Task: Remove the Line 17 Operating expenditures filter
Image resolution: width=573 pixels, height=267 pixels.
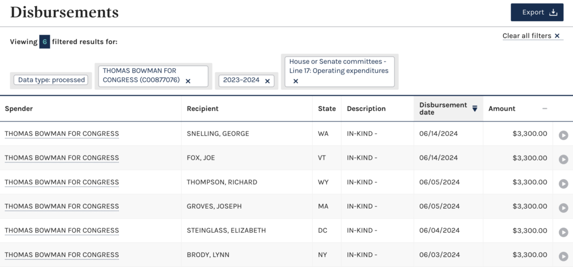Action: tap(295, 81)
